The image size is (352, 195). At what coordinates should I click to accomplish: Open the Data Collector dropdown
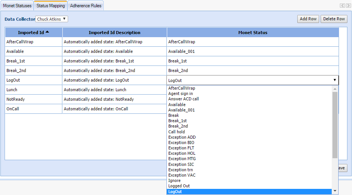52,19
